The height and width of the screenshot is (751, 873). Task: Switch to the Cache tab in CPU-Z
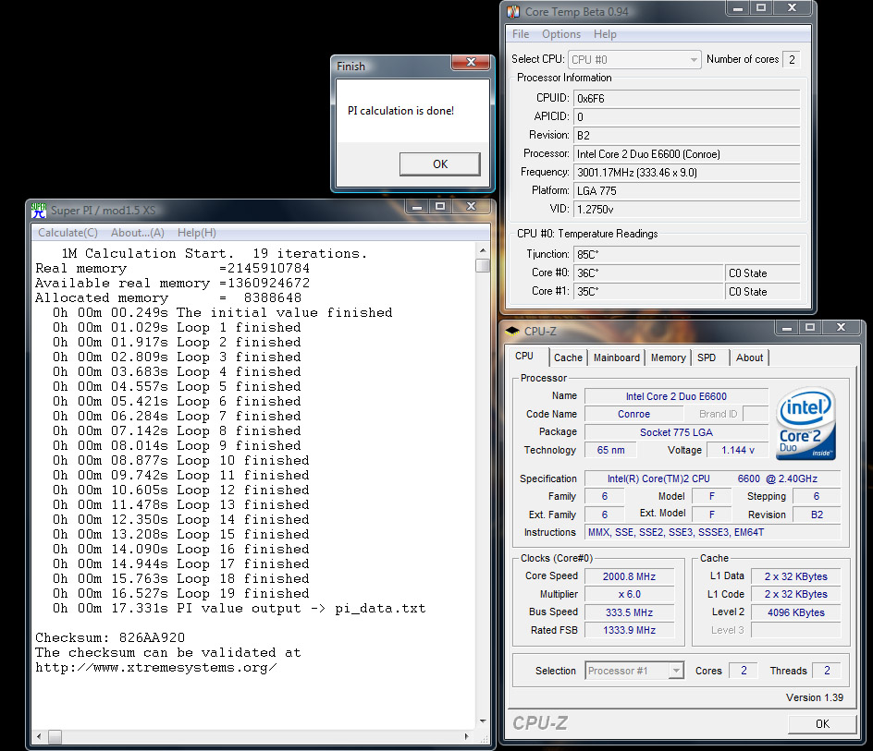568,357
